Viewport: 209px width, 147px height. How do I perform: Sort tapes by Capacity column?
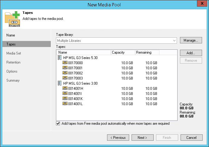coord(123,52)
